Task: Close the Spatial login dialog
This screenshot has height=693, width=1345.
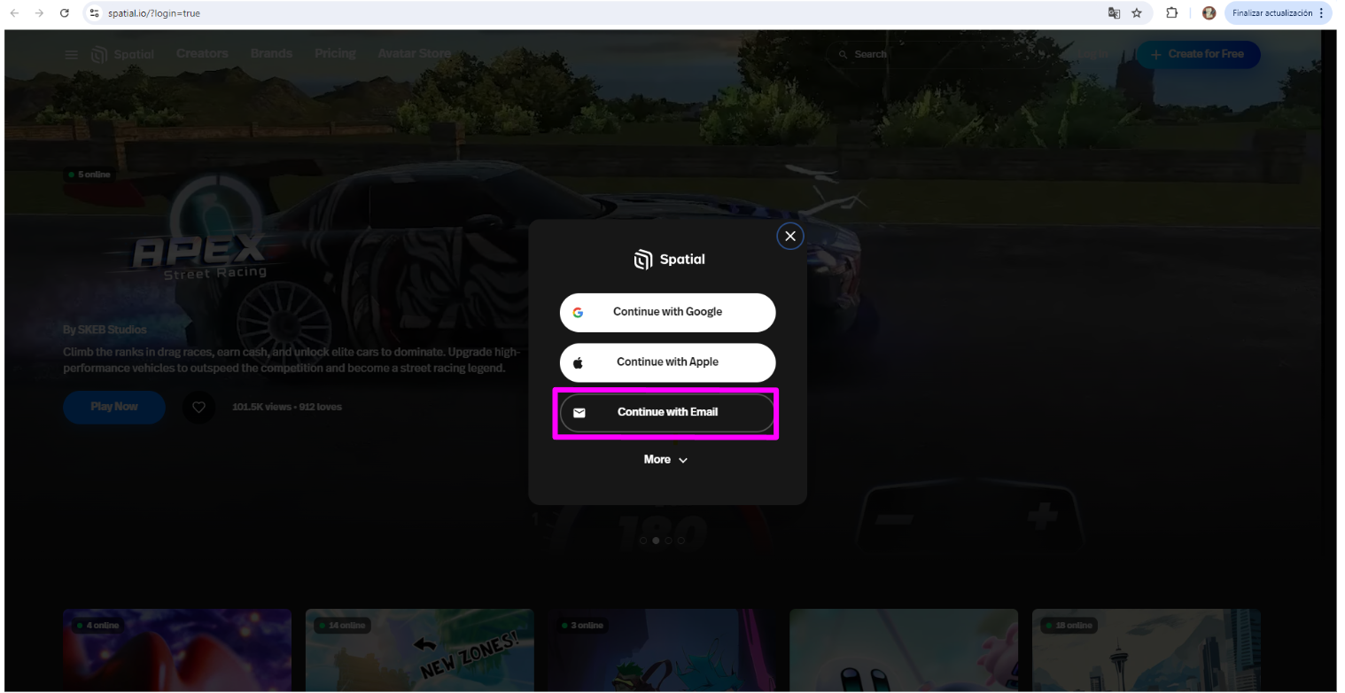Action: (790, 236)
